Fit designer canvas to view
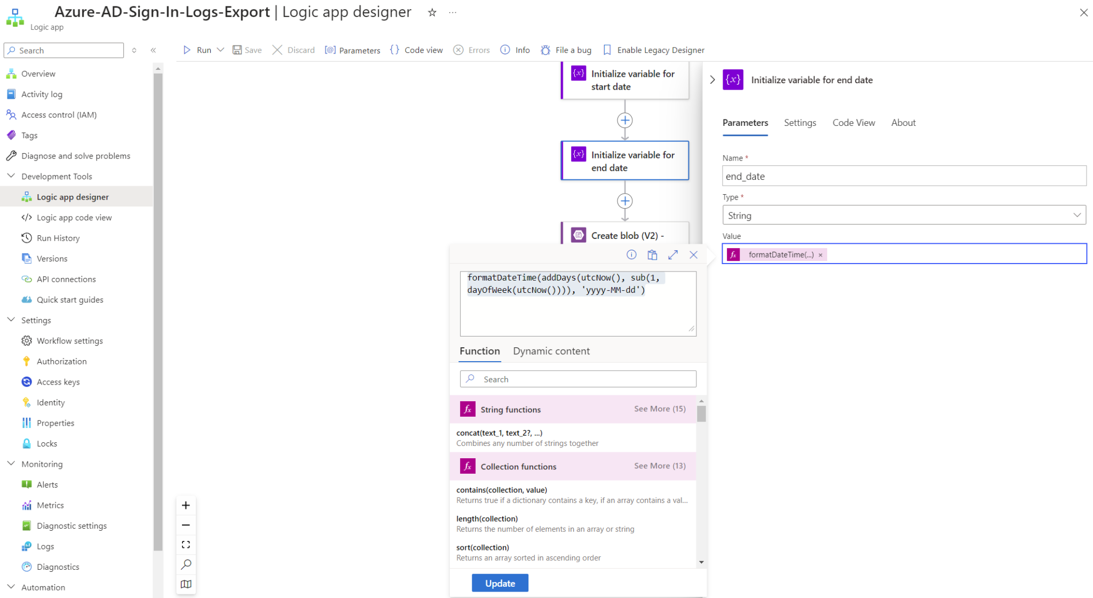 (x=186, y=545)
